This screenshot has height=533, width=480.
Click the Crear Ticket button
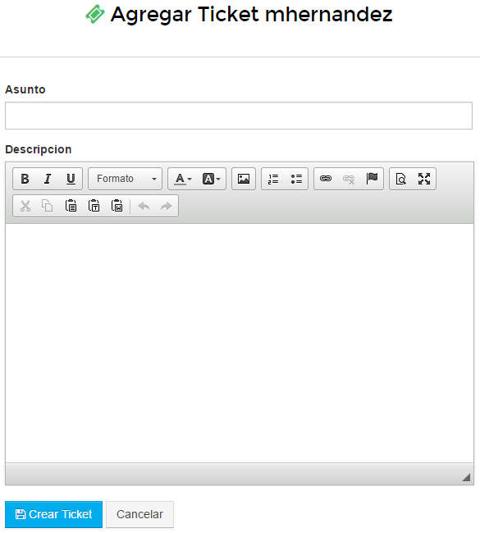(54, 514)
